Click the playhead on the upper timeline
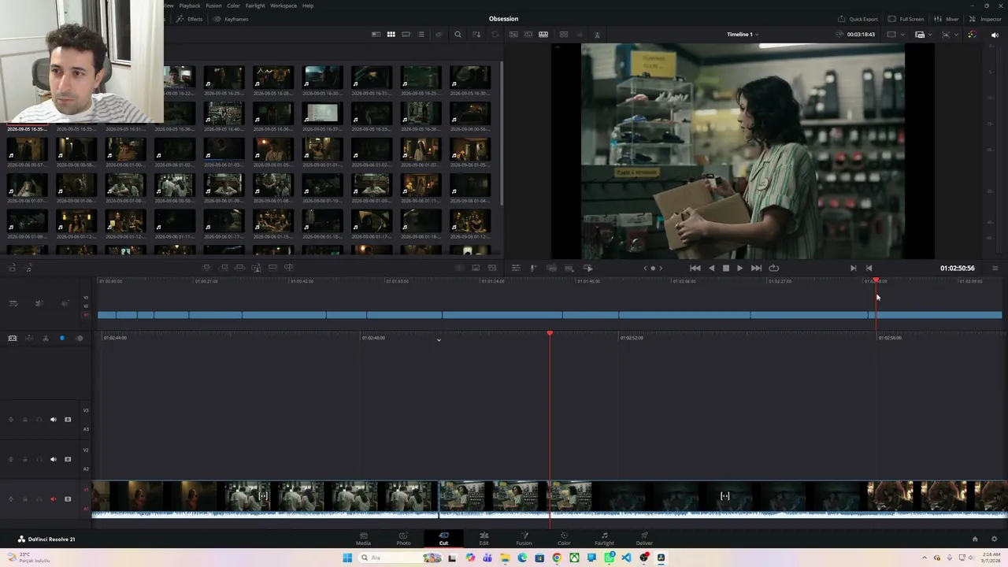Screen dimensions: 1008x567 876,281
